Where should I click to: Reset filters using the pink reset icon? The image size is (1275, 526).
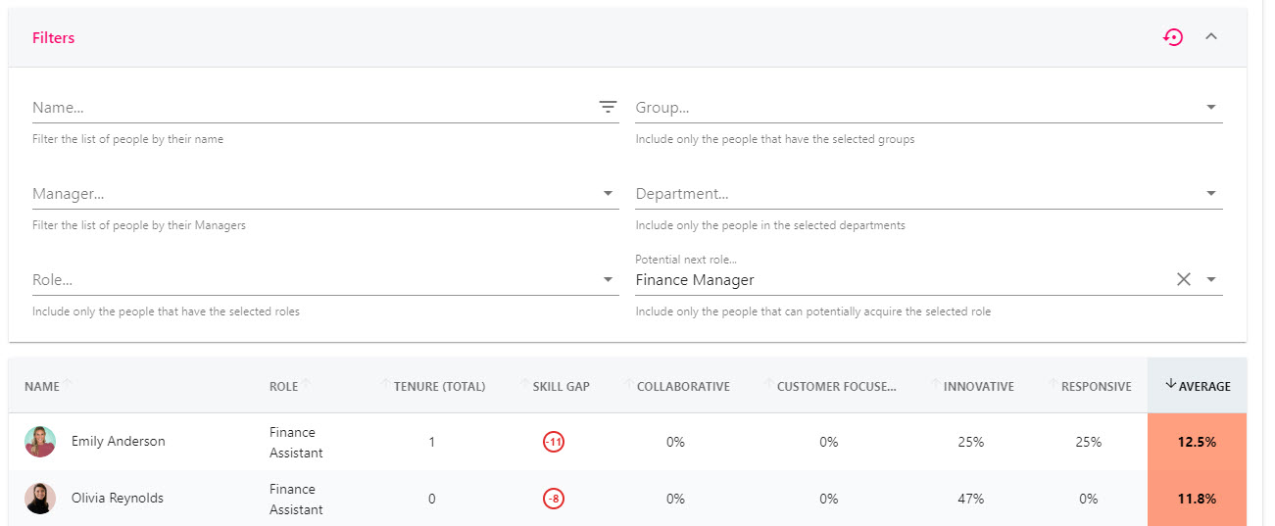1173,38
